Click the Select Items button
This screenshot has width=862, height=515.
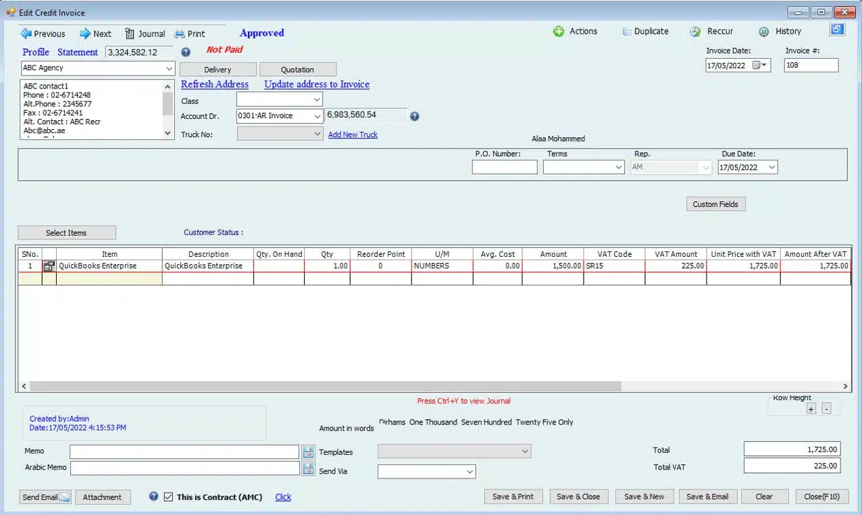point(66,232)
